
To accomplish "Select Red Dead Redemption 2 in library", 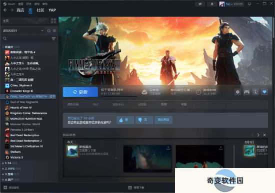I will [26, 141].
